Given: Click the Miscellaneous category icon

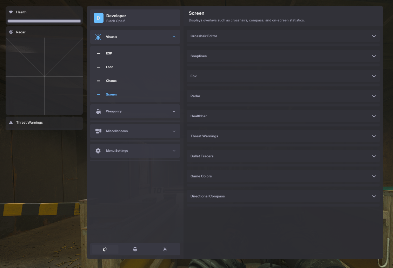Looking at the screenshot, I should (x=98, y=131).
